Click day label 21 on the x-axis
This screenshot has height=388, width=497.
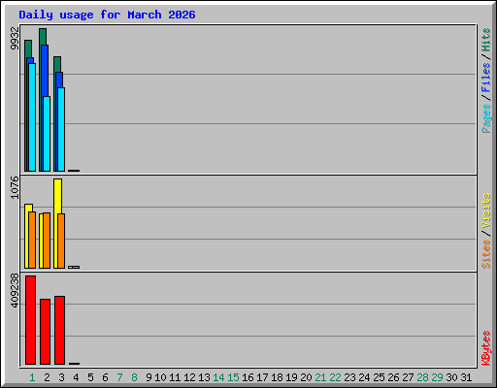[320, 377]
